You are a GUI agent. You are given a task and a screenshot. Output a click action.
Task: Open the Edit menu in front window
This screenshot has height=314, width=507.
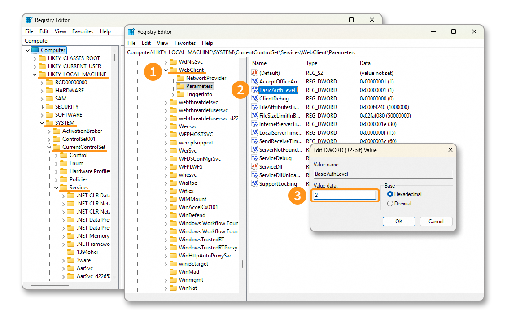[146, 43]
